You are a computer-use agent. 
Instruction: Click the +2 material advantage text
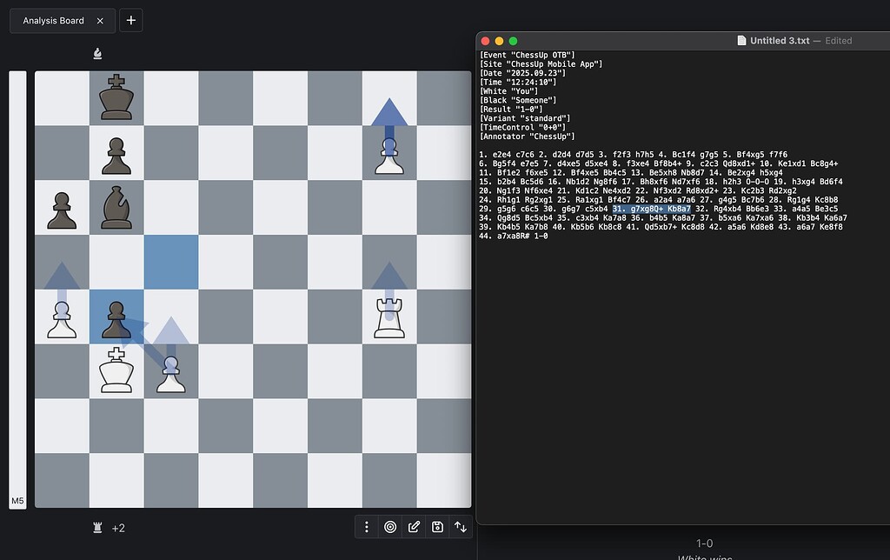(118, 527)
